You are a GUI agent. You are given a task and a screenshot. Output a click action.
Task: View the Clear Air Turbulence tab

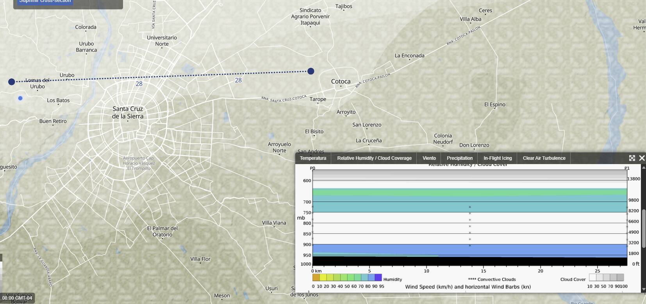coord(544,158)
